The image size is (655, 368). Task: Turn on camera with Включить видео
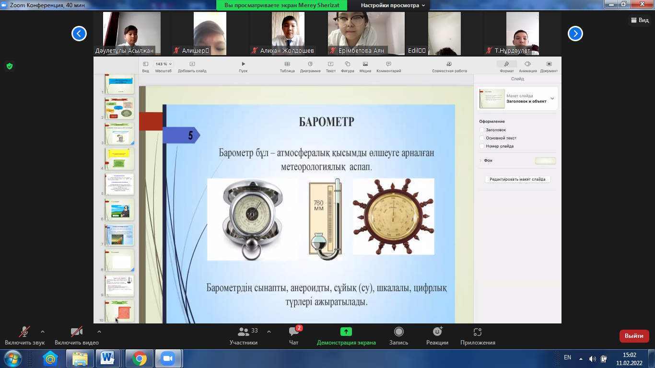pyautogui.click(x=76, y=332)
